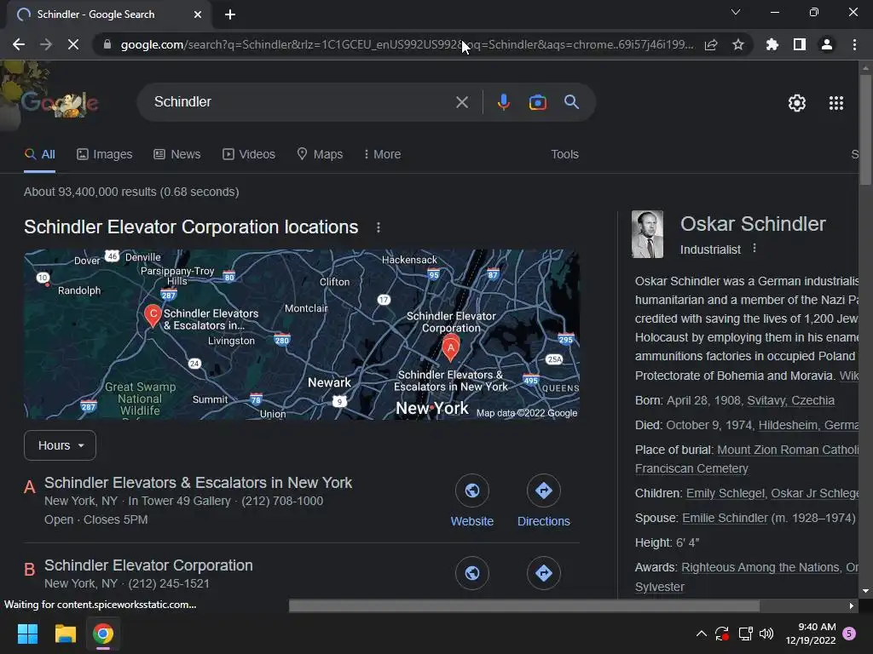Open File Explorer from the taskbar

(65, 634)
